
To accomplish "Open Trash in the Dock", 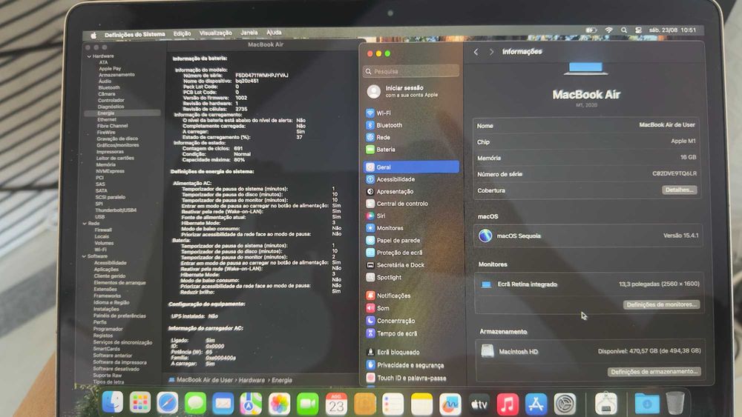I will 675,404.
